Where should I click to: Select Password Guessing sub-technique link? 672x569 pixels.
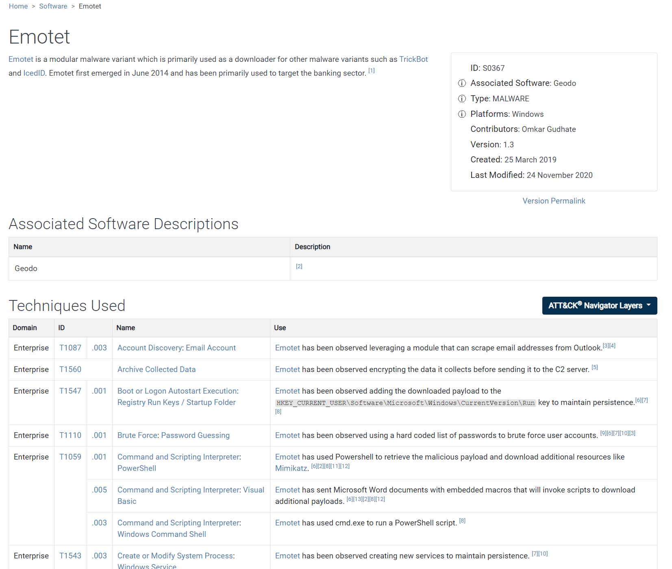click(x=195, y=436)
